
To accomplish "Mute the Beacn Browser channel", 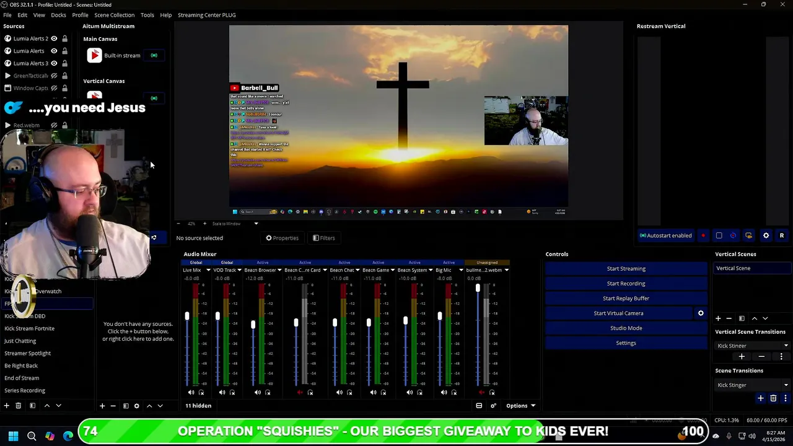I will click(x=258, y=392).
